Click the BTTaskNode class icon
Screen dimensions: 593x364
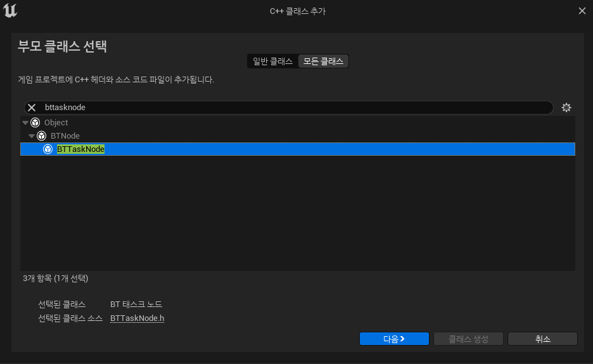[x=48, y=149]
